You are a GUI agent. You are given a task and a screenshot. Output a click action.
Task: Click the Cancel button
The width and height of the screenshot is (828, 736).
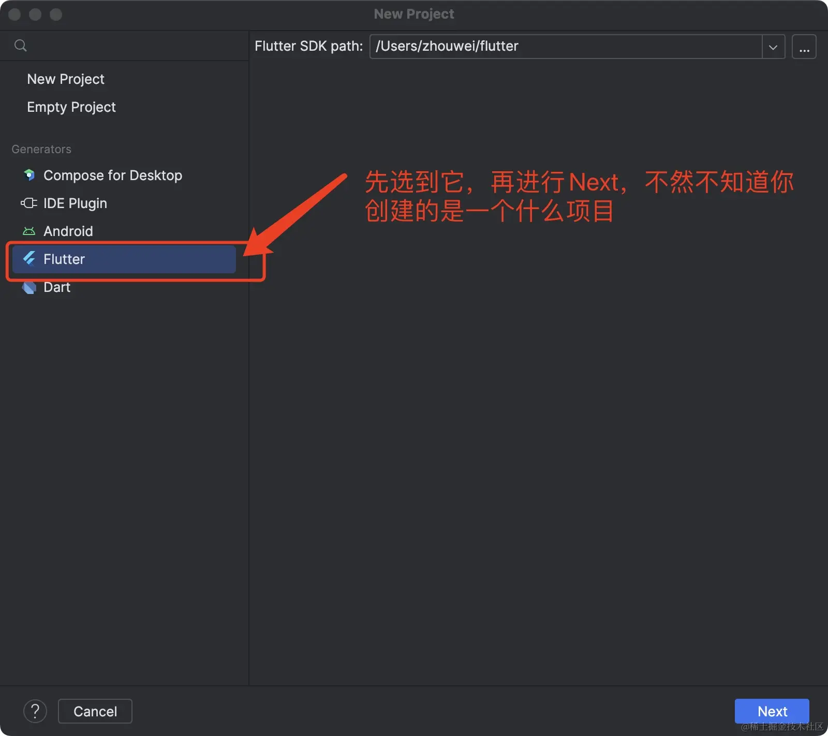pos(95,711)
